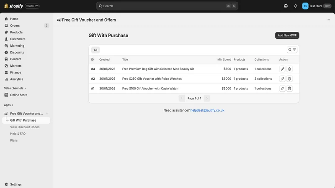Open the Sidekick assistant icon

click(x=286, y=6)
